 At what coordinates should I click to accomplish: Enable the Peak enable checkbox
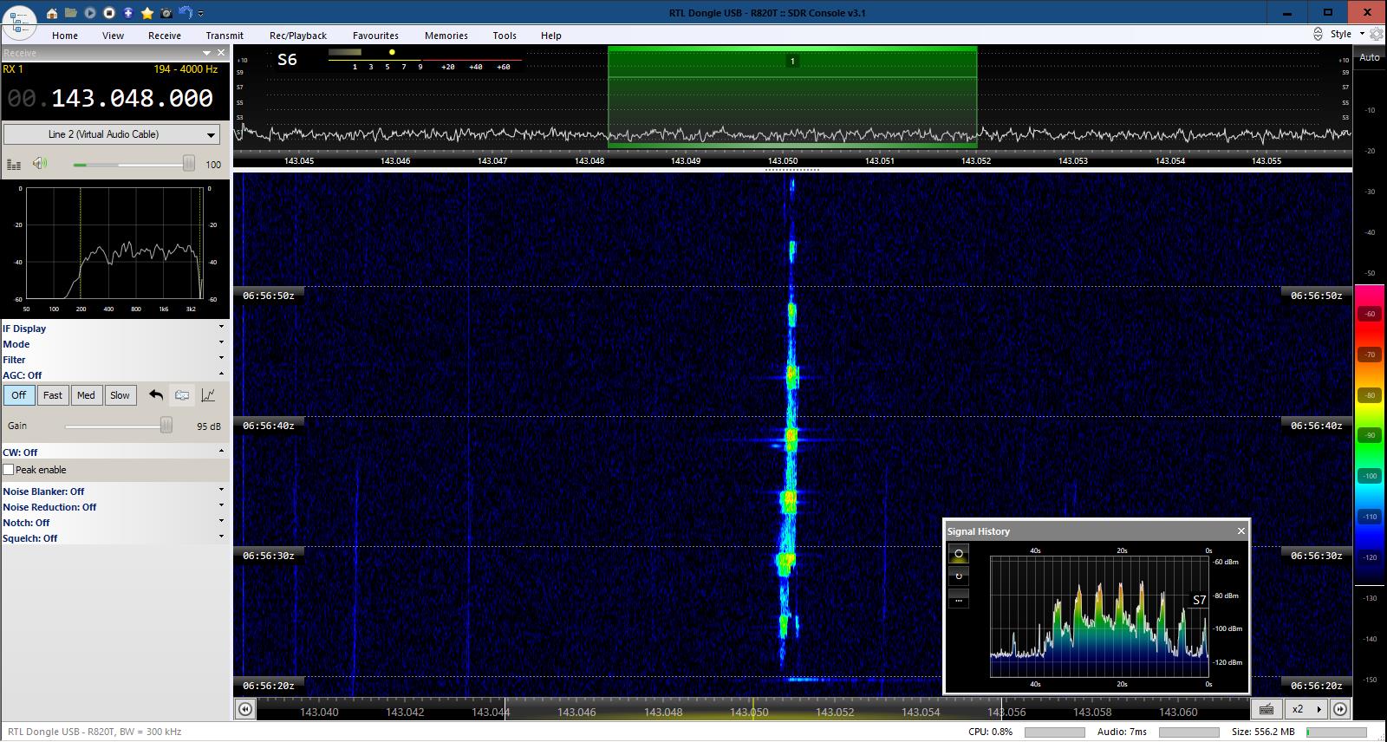point(9,470)
